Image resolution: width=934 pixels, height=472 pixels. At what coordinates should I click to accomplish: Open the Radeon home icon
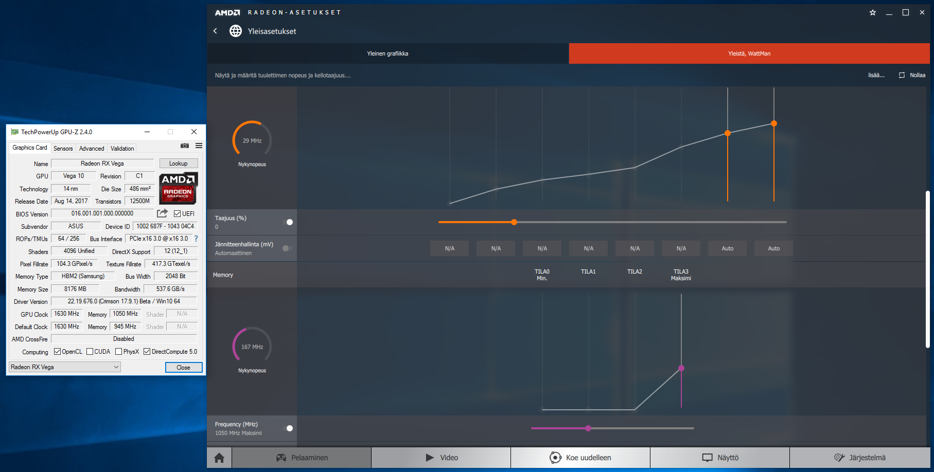click(219, 458)
